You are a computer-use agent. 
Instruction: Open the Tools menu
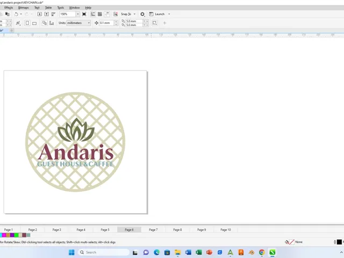tap(61, 8)
